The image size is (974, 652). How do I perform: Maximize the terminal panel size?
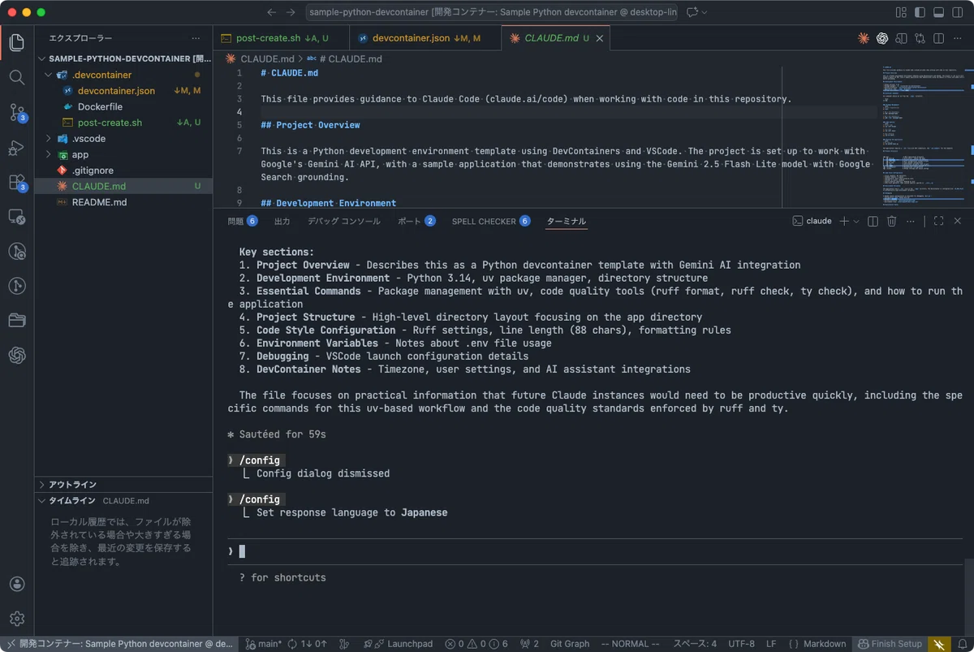938,221
